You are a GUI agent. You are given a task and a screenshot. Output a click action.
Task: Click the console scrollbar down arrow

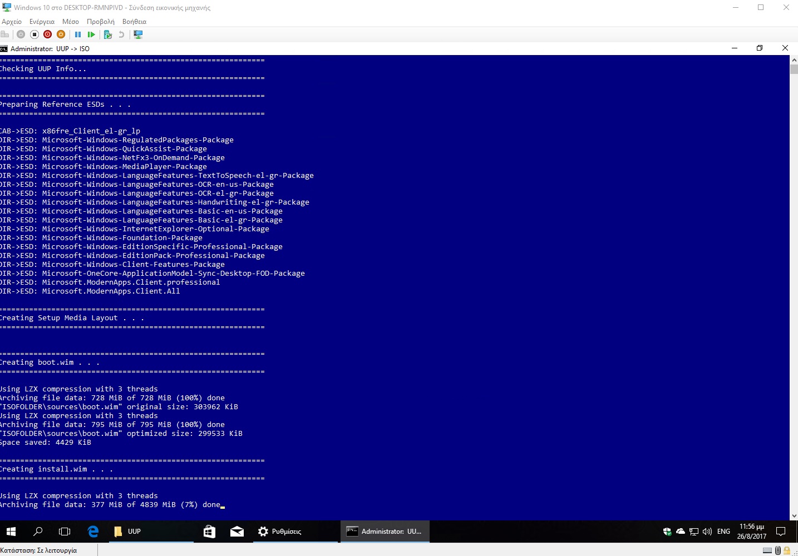click(794, 516)
